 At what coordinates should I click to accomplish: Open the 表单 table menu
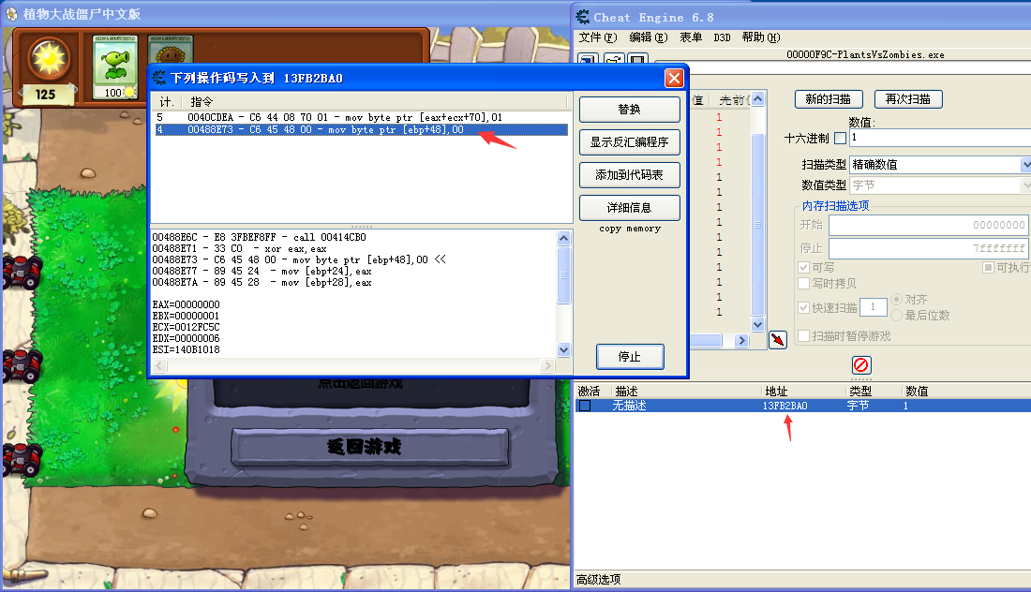pyautogui.click(x=691, y=37)
